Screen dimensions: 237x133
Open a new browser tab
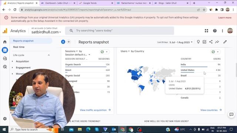point(194,3)
